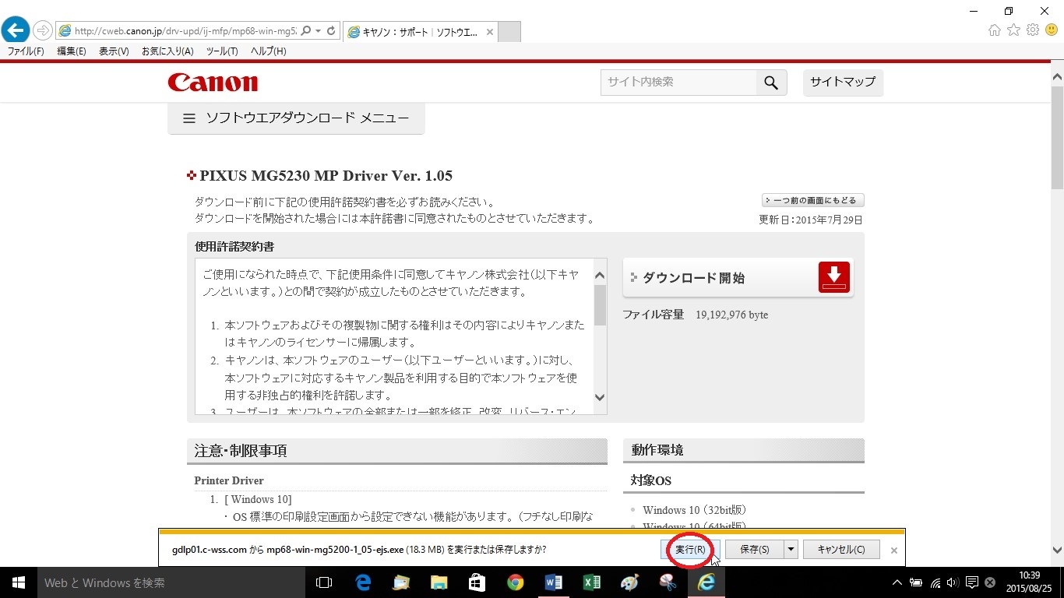Image resolution: width=1064 pixels, height=598 pixels.
Task: Click the red download arrow icon
Action: coord(834,278)
